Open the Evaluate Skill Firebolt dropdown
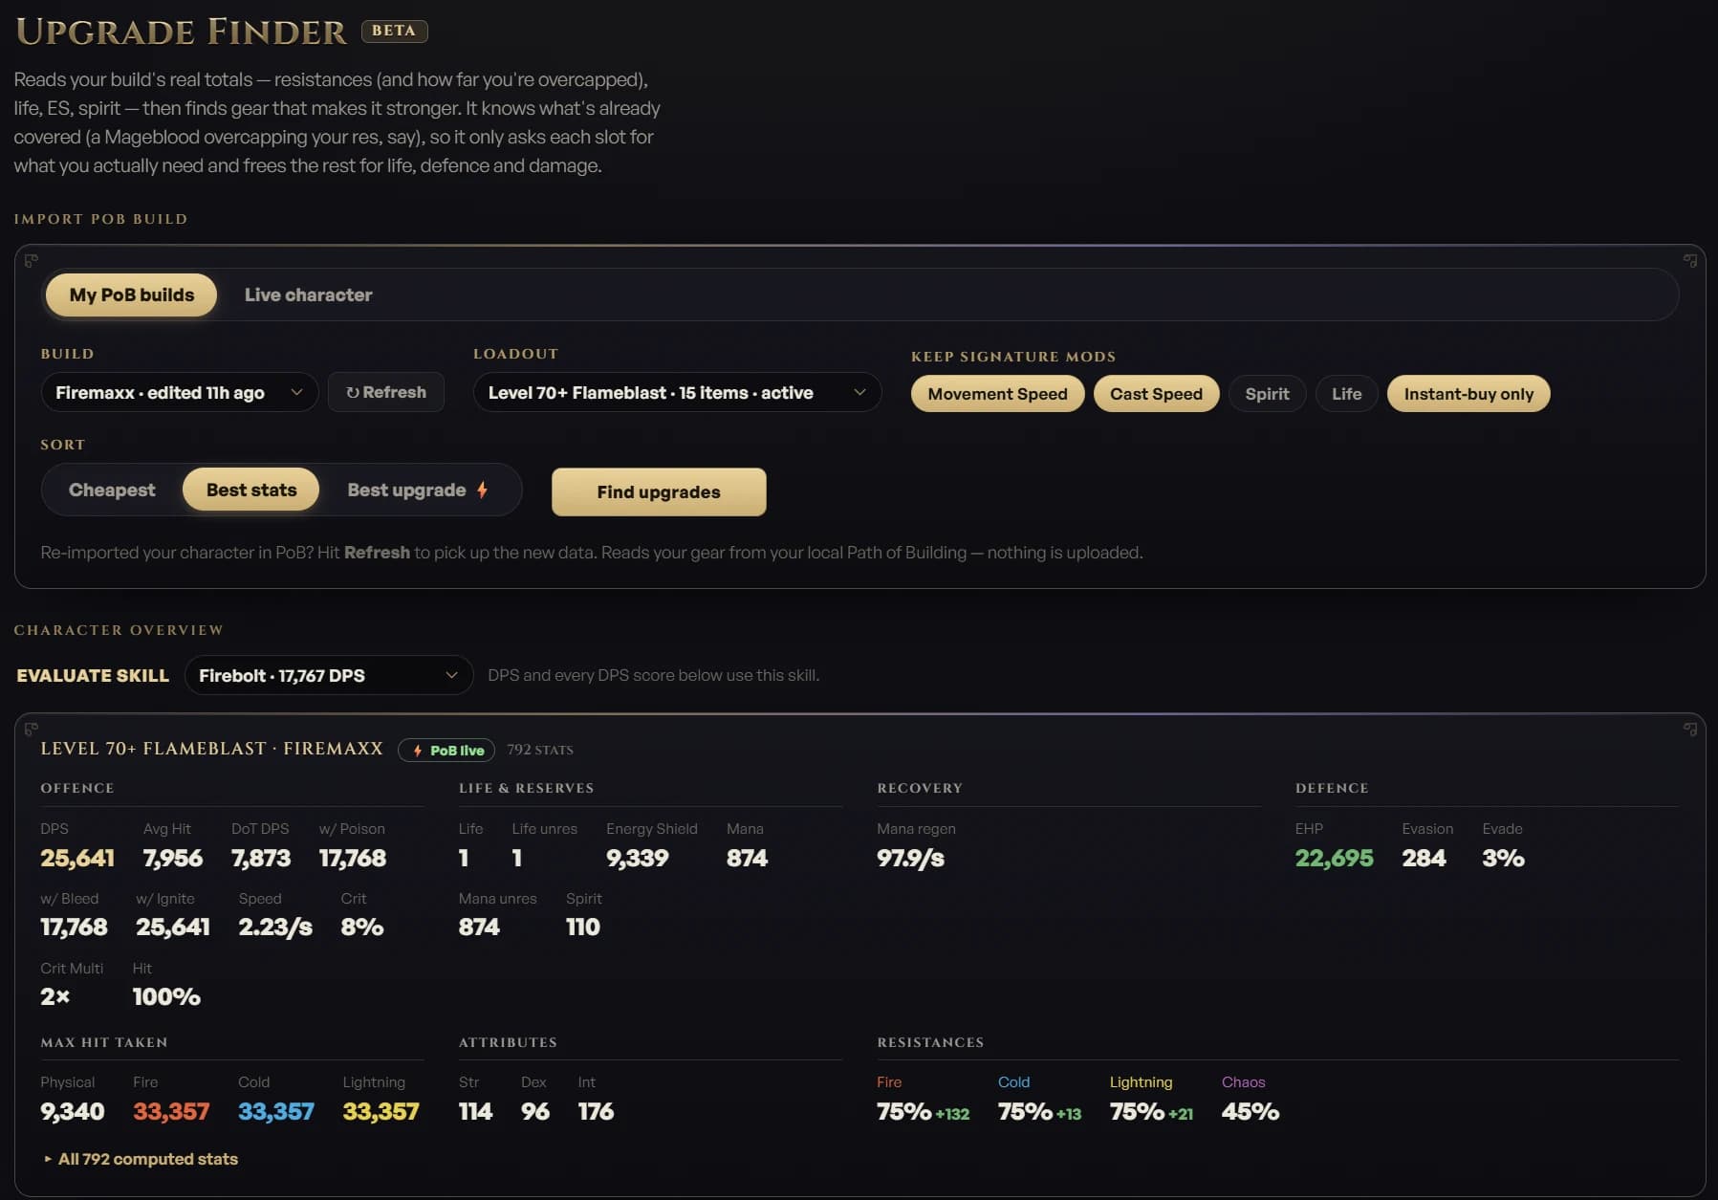 [329, 675]
